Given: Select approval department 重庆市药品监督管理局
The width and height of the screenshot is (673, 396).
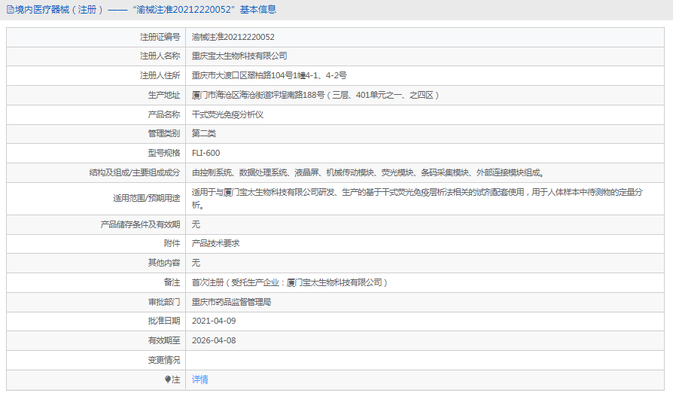Looking at the screenshot, I should coord(231,303).
